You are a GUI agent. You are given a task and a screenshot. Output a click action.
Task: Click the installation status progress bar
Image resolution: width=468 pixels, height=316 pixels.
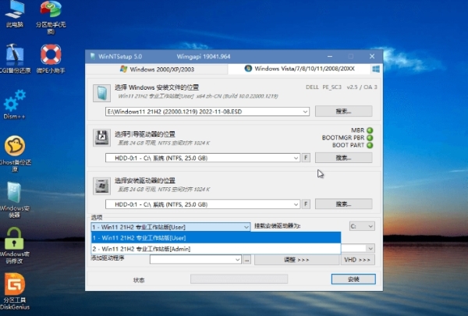point(239,279)
